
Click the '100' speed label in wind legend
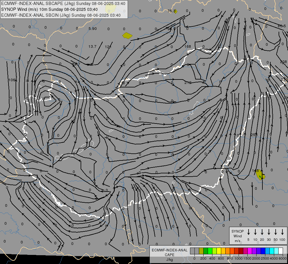pos(282,240)
